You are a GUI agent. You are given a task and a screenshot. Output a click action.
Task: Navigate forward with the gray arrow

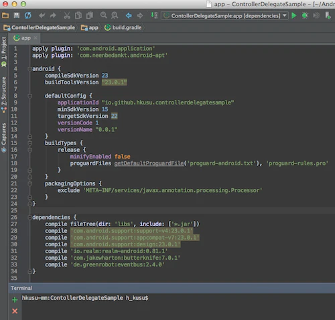(140, 15)
